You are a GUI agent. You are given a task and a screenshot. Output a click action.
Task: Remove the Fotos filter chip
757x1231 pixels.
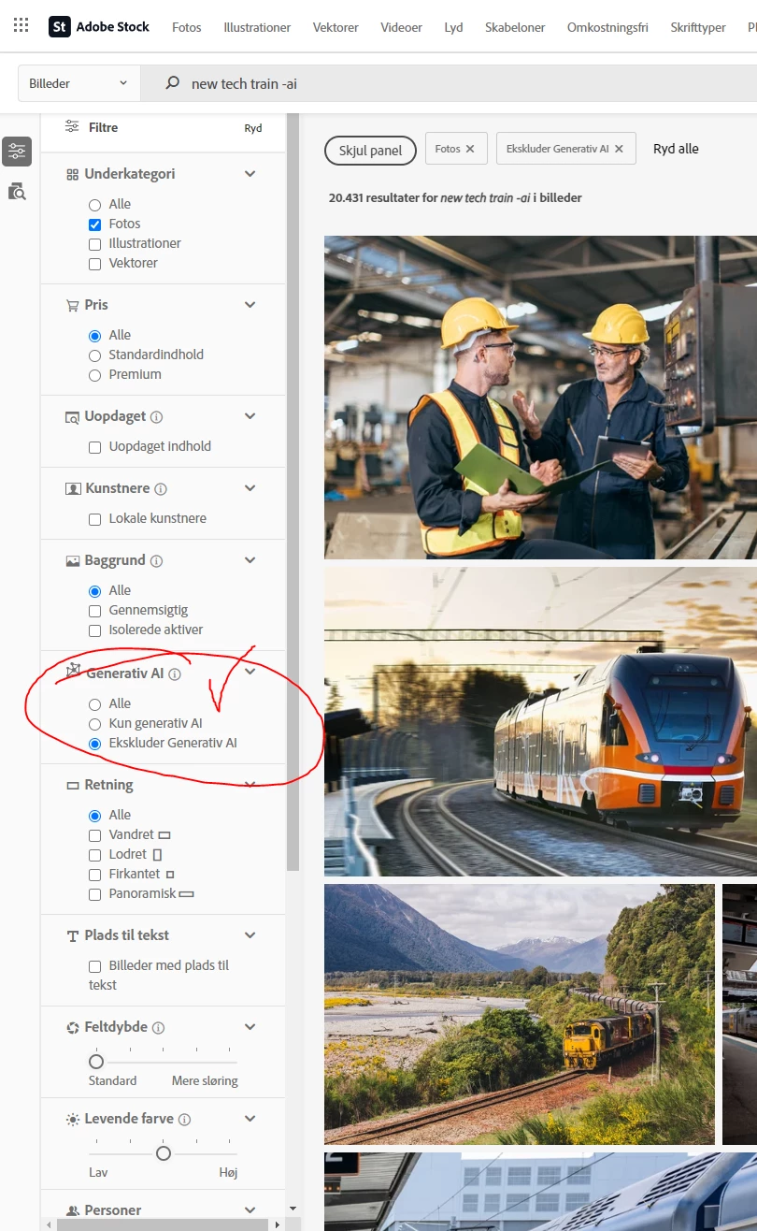point(470,149)
